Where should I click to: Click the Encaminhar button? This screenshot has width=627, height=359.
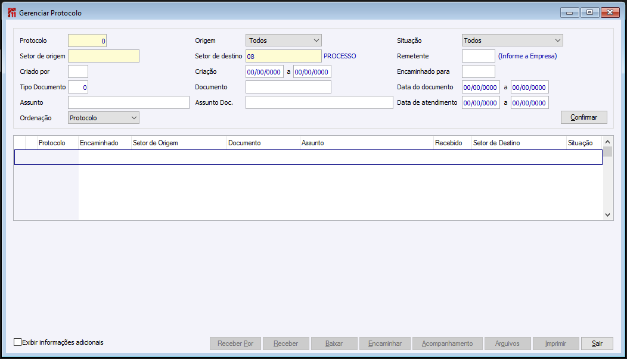tap(385, 344)
